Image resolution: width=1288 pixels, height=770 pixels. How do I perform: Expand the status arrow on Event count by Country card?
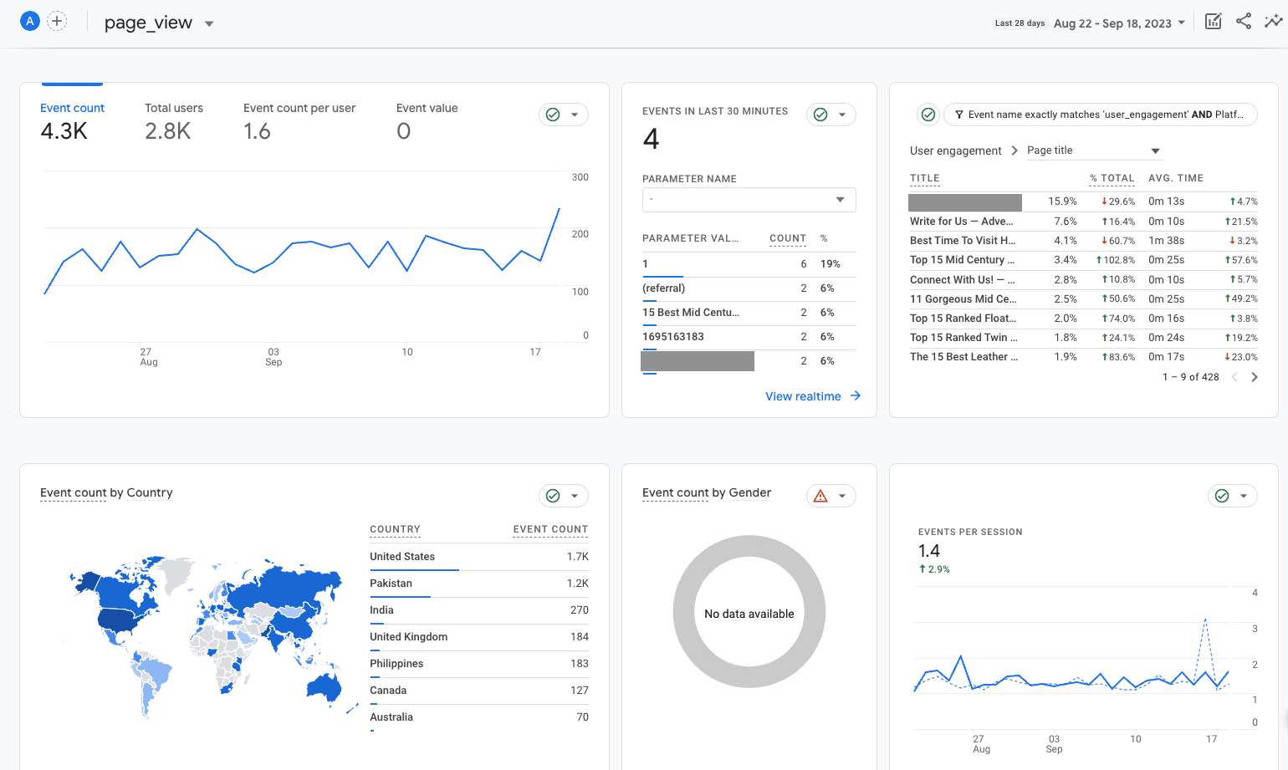click(575, 496)
